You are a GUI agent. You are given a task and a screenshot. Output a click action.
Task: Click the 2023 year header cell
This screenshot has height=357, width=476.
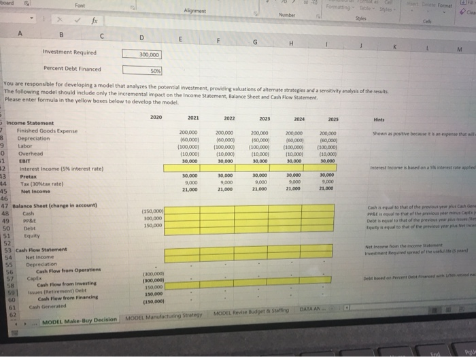coord(265,119)
